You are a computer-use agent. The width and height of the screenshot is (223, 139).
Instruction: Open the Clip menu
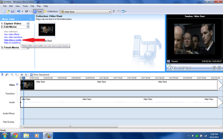click(x=32, y=6)
